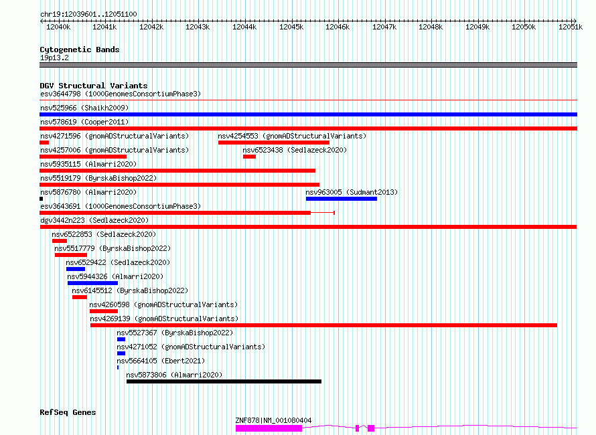Select the blue nsv525966 Shaikh2009 bar

click(x=308, y=114)
